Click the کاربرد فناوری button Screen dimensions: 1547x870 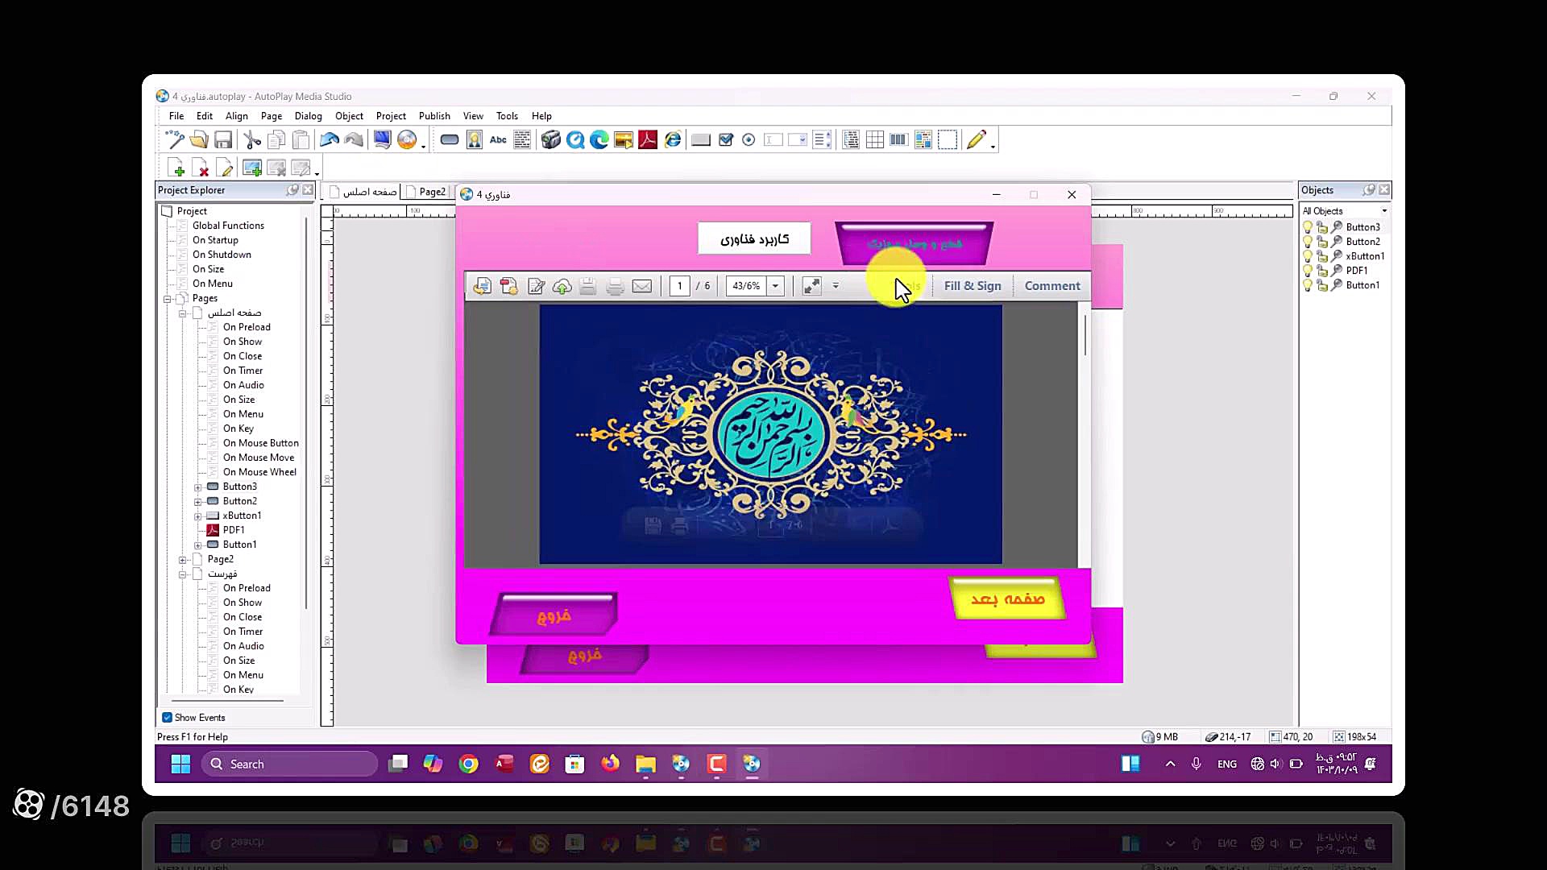tap(754, 239)
